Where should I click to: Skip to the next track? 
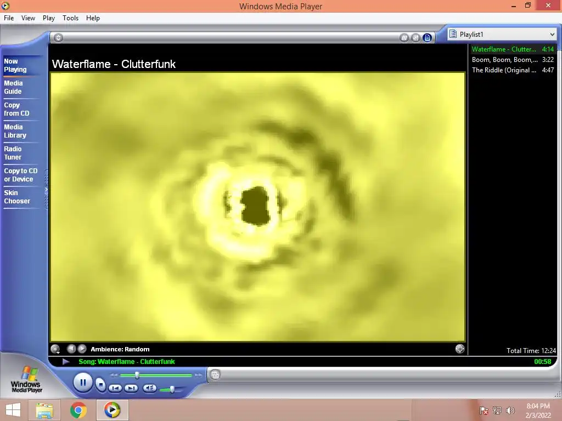131,388
